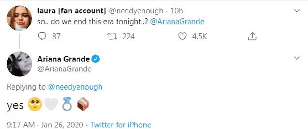Click the reply speech bubble icon

(x=42, y=37)
